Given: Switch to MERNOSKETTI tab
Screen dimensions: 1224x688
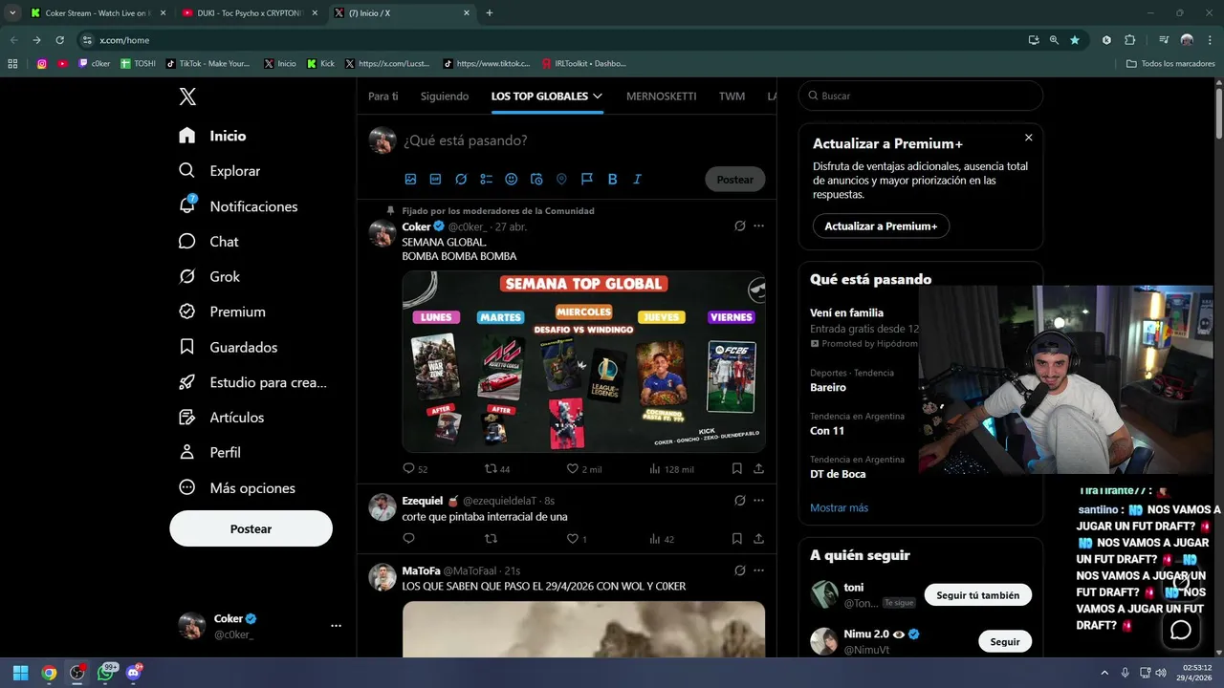Looking at the screenshot, I should (x=661, y=96).
